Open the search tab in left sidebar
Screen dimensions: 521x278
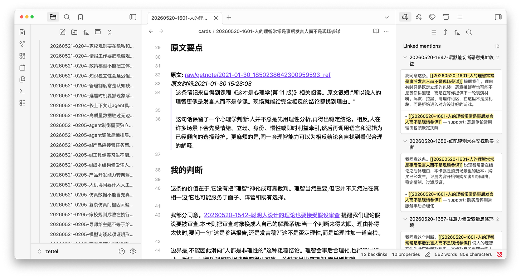point(67,17)
